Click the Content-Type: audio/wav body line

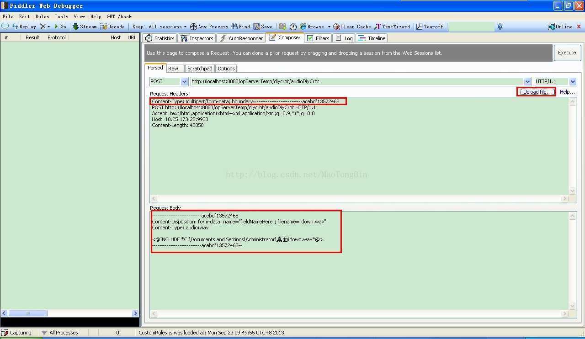180,228
